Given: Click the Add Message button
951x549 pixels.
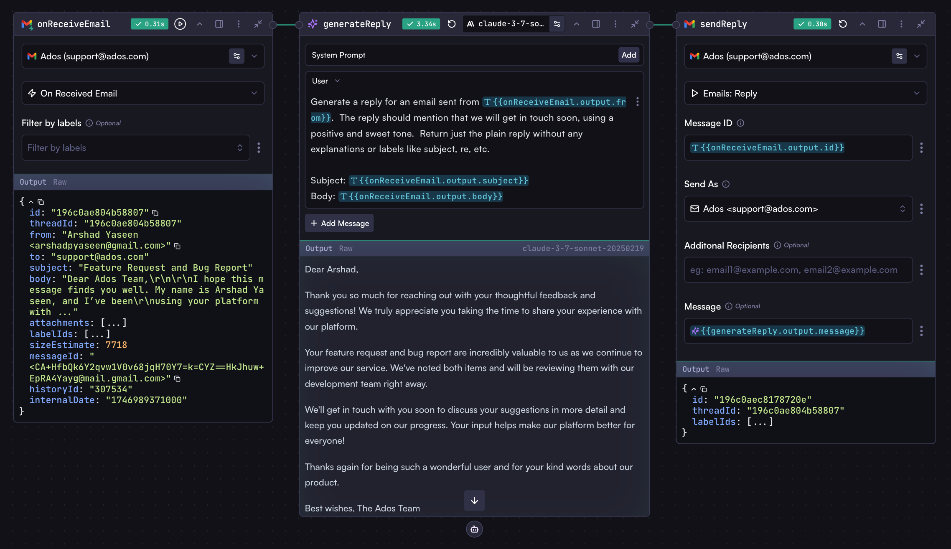Looking at the screenshot, I should point(339,223).
